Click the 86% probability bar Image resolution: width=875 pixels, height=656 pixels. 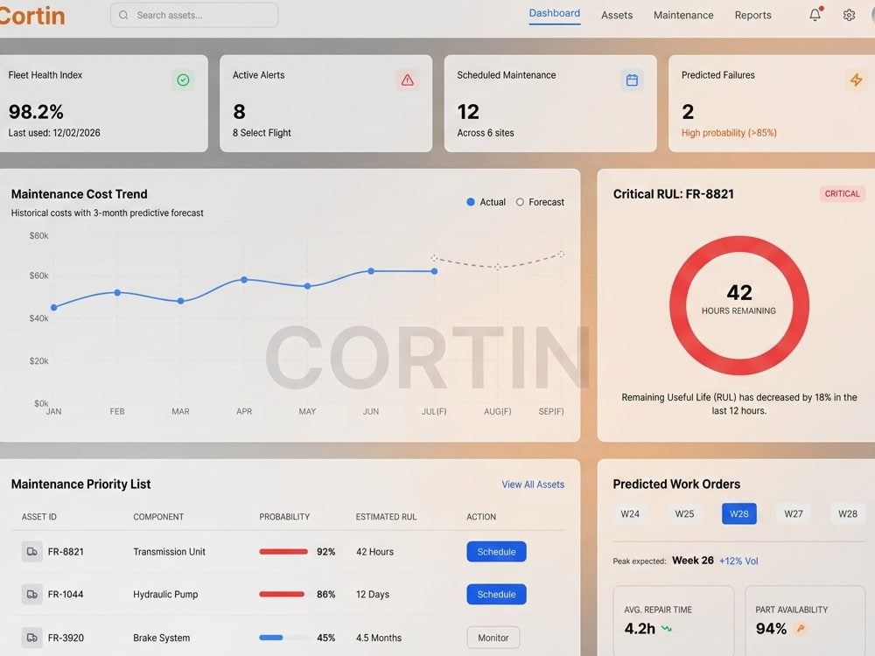click(282, 594)
